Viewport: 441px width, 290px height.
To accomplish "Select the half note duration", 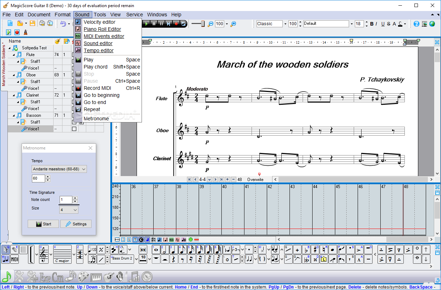I will click(165, 250).
